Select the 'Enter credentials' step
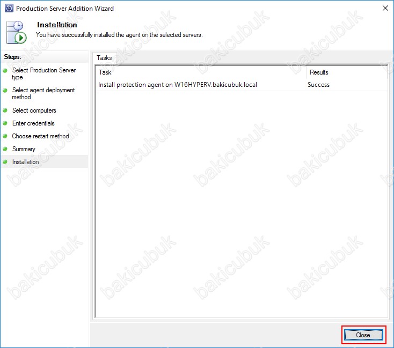 click(33, 123)
